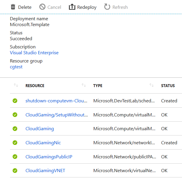Sort by the RESOURCE column arrows
This screenshot has width=182, height=178.
pyautogui.click(x=84, y=86)
